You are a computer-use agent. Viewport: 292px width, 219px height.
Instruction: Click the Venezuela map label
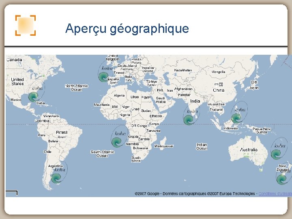pyautogui.click(x=51, y=116)
